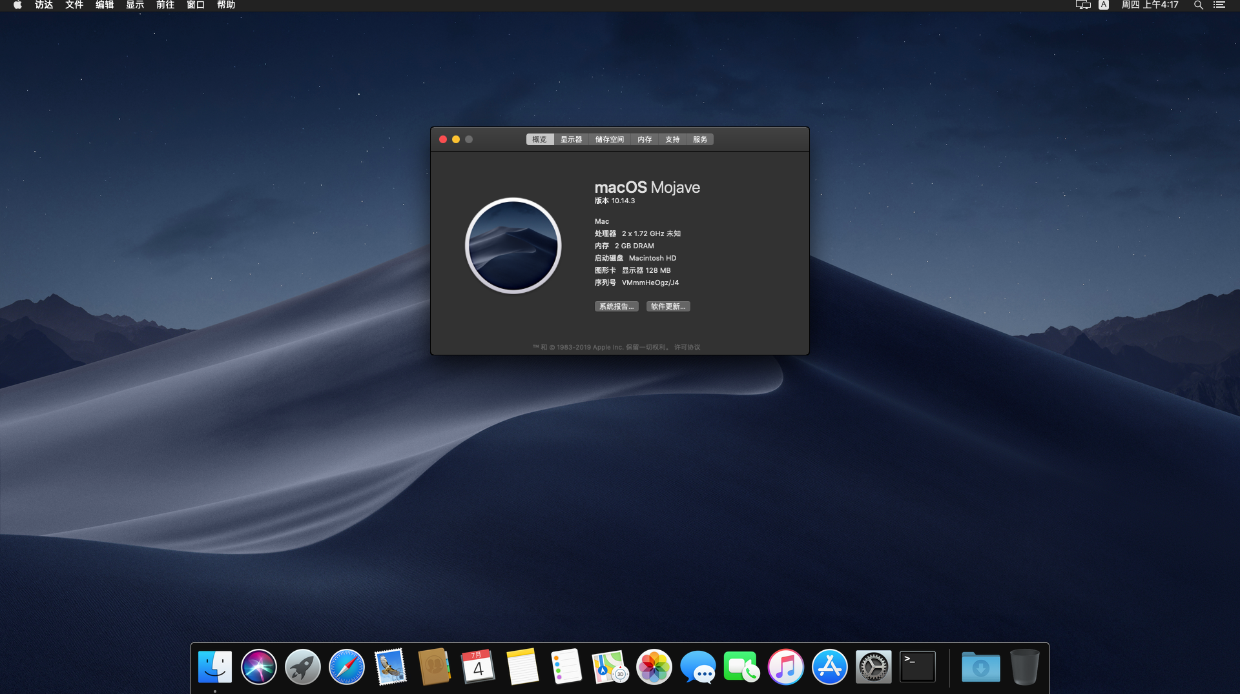
Task: Open Maps app in Dock
Action: pos(610,667)
